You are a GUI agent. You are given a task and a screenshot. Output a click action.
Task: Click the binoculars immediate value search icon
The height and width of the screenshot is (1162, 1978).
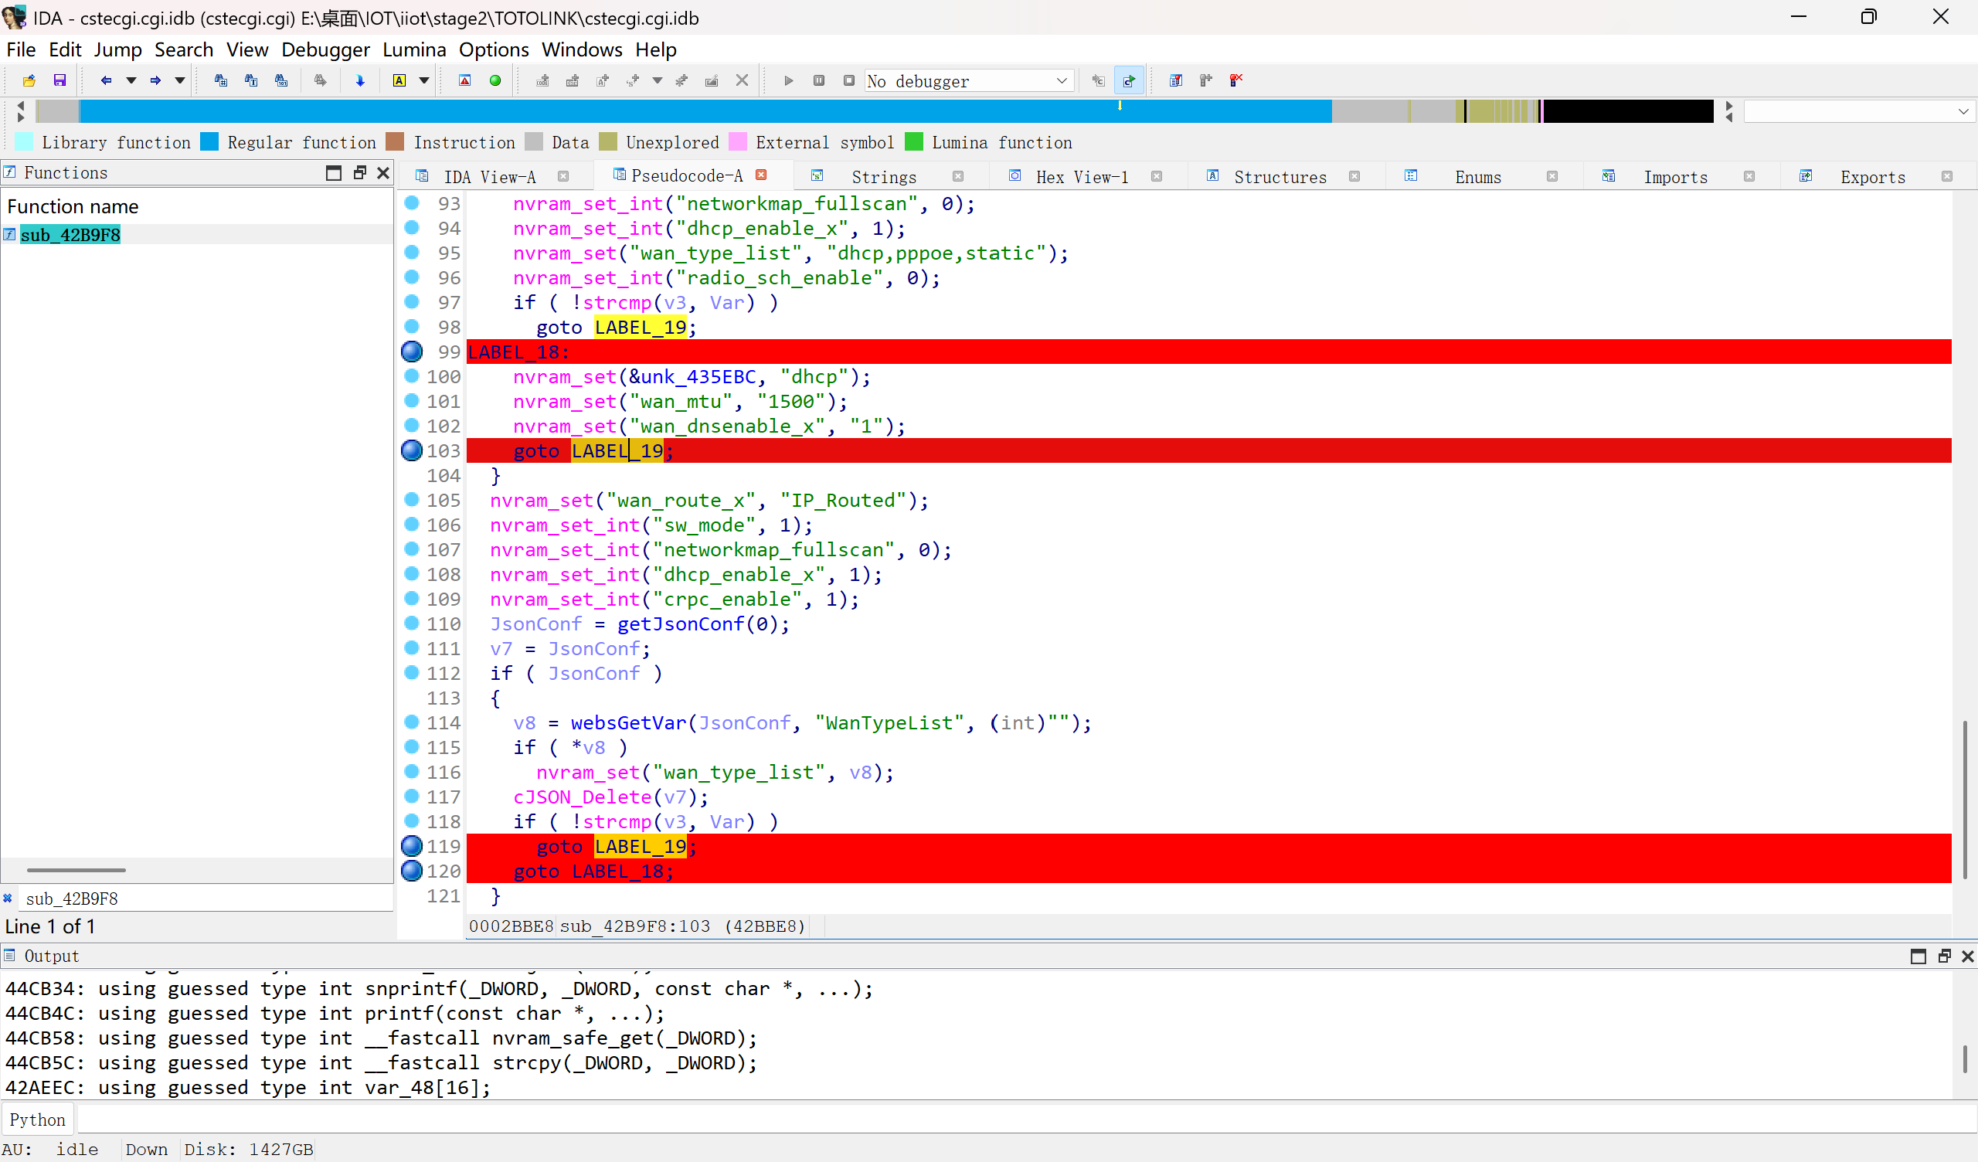[220, 81]
